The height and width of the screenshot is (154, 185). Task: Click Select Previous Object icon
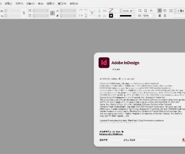pyautogui.click(x=105, y=11)
